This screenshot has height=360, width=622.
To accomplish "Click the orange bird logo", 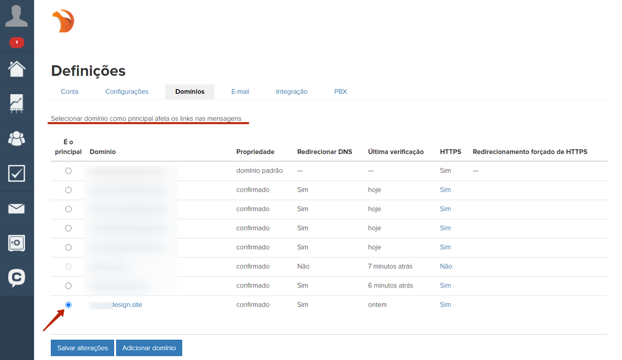I will (64, 22).
